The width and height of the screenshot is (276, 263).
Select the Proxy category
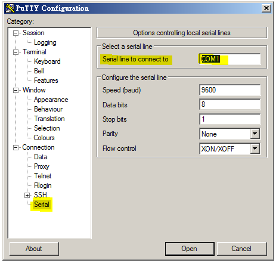tap(42, 166)
